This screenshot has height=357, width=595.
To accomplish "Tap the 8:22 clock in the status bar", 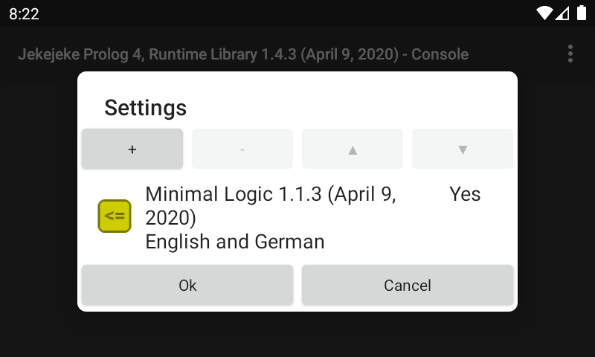I will tap(24, 14).
